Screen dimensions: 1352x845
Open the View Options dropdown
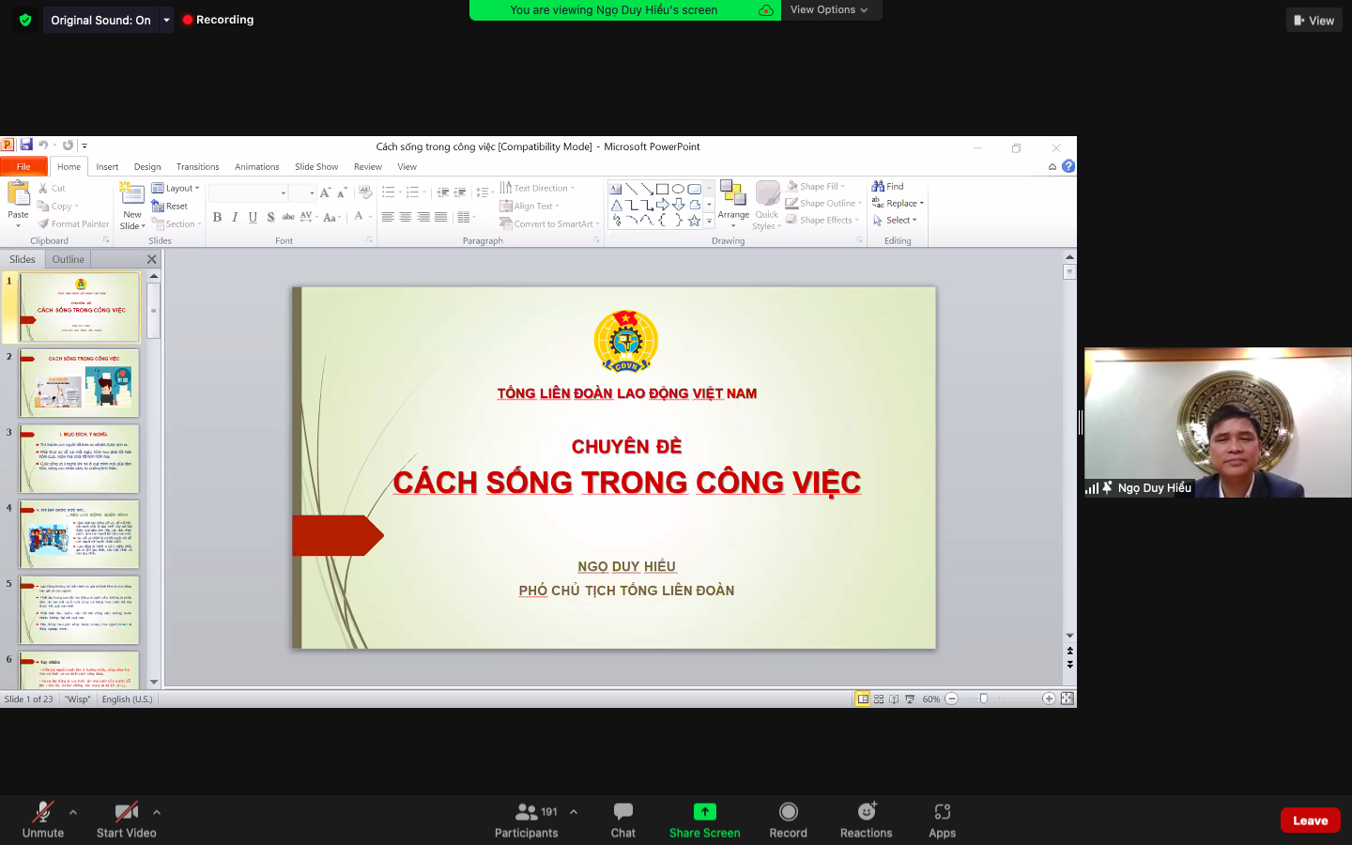click(829, 9)
